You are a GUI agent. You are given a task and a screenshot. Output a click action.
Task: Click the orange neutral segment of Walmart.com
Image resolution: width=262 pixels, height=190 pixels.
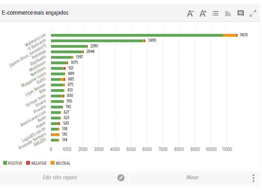coord(230,35)
